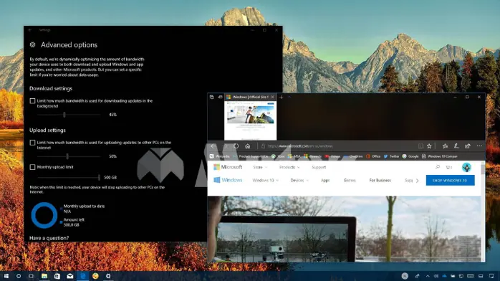Open the Google favorites bar bookmark
This screenshot has height=281, width=500.
[x=410, y=156]
